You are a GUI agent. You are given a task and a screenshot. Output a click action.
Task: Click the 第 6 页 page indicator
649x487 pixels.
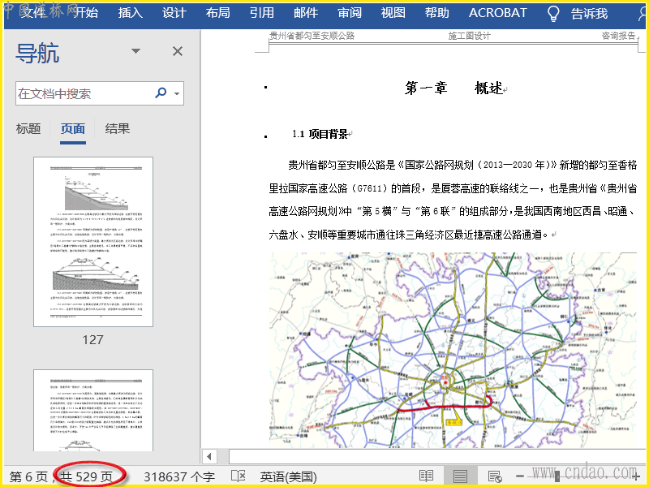click(x=28, y=476)
